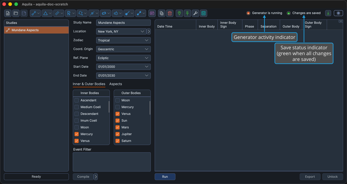The width and height of the screenshot is (347, 184).
Task: Check the Imum Coeli checkbox
Action: (77, 121)
